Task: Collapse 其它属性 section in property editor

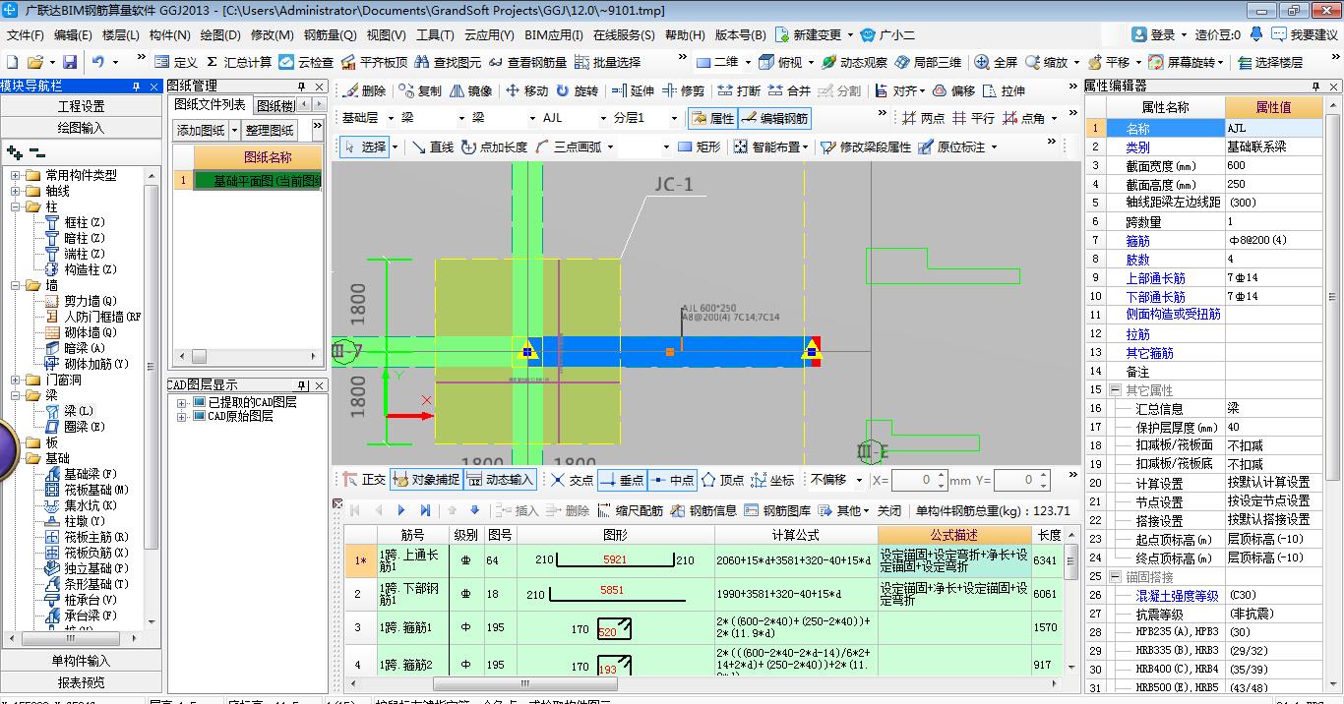Action: [x=1115, y=390]
